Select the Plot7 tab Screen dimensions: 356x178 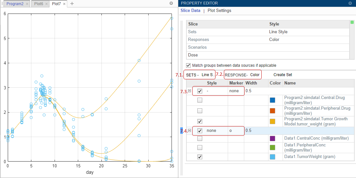click(56, 4)
